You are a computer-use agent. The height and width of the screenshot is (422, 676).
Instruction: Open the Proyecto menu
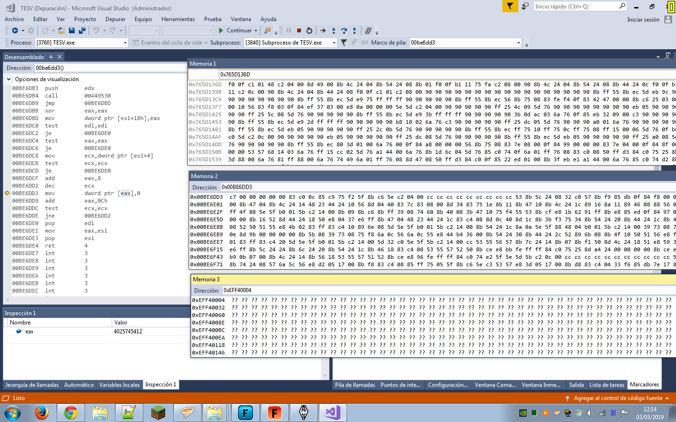coord(85,19)
